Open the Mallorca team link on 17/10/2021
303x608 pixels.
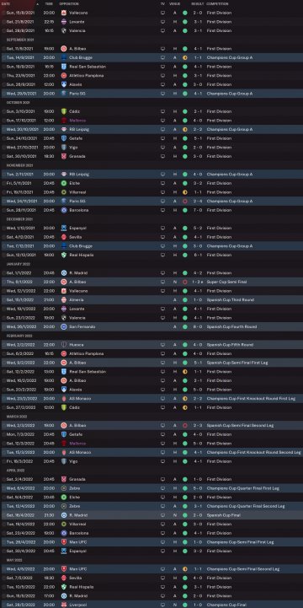pos(78,121)
